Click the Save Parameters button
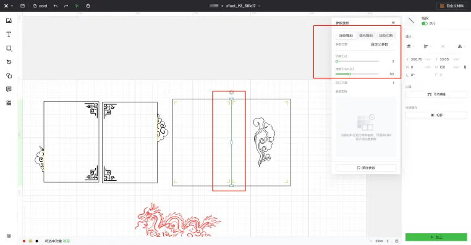Viewport: 471px width, 245px height. [366, 168]
